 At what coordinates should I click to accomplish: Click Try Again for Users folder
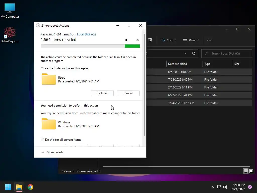tap(102, 93)
